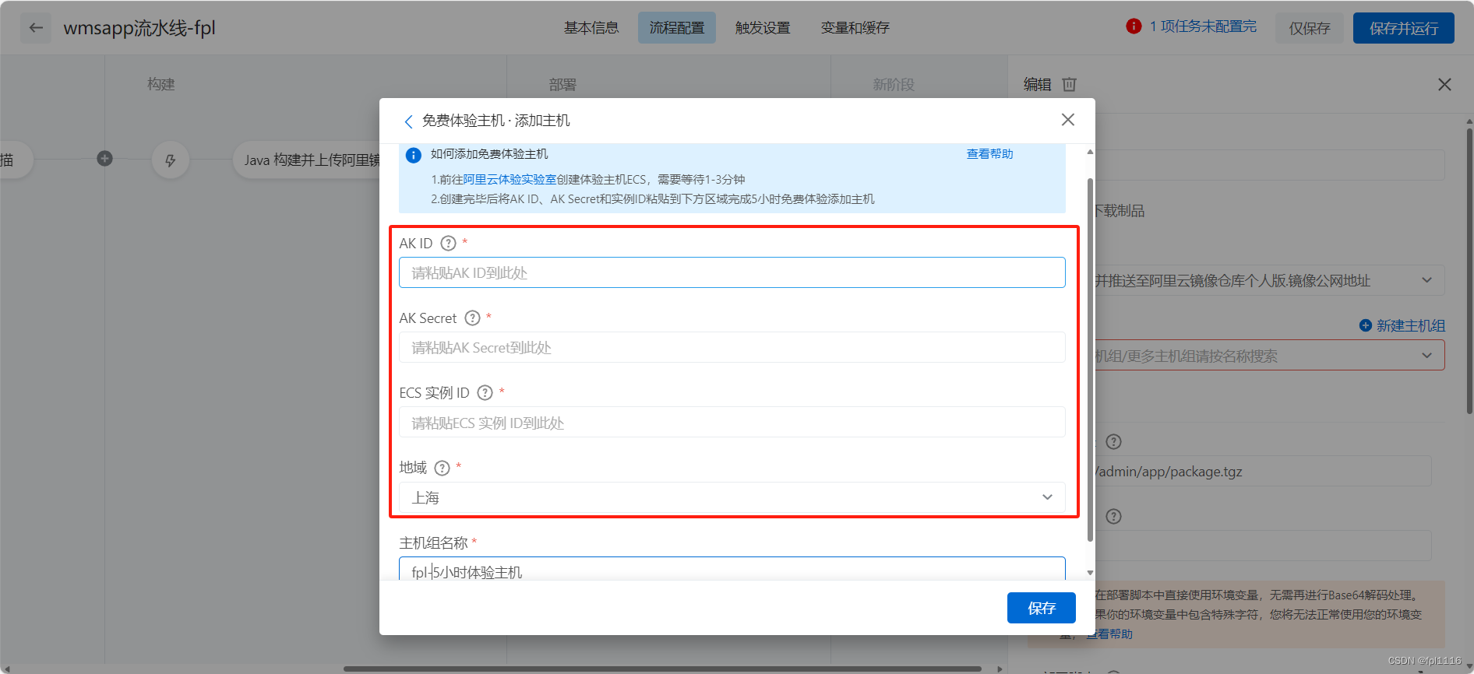Open ECS 实例 ID help icon
1474x674 pixels.
point(485,392)
